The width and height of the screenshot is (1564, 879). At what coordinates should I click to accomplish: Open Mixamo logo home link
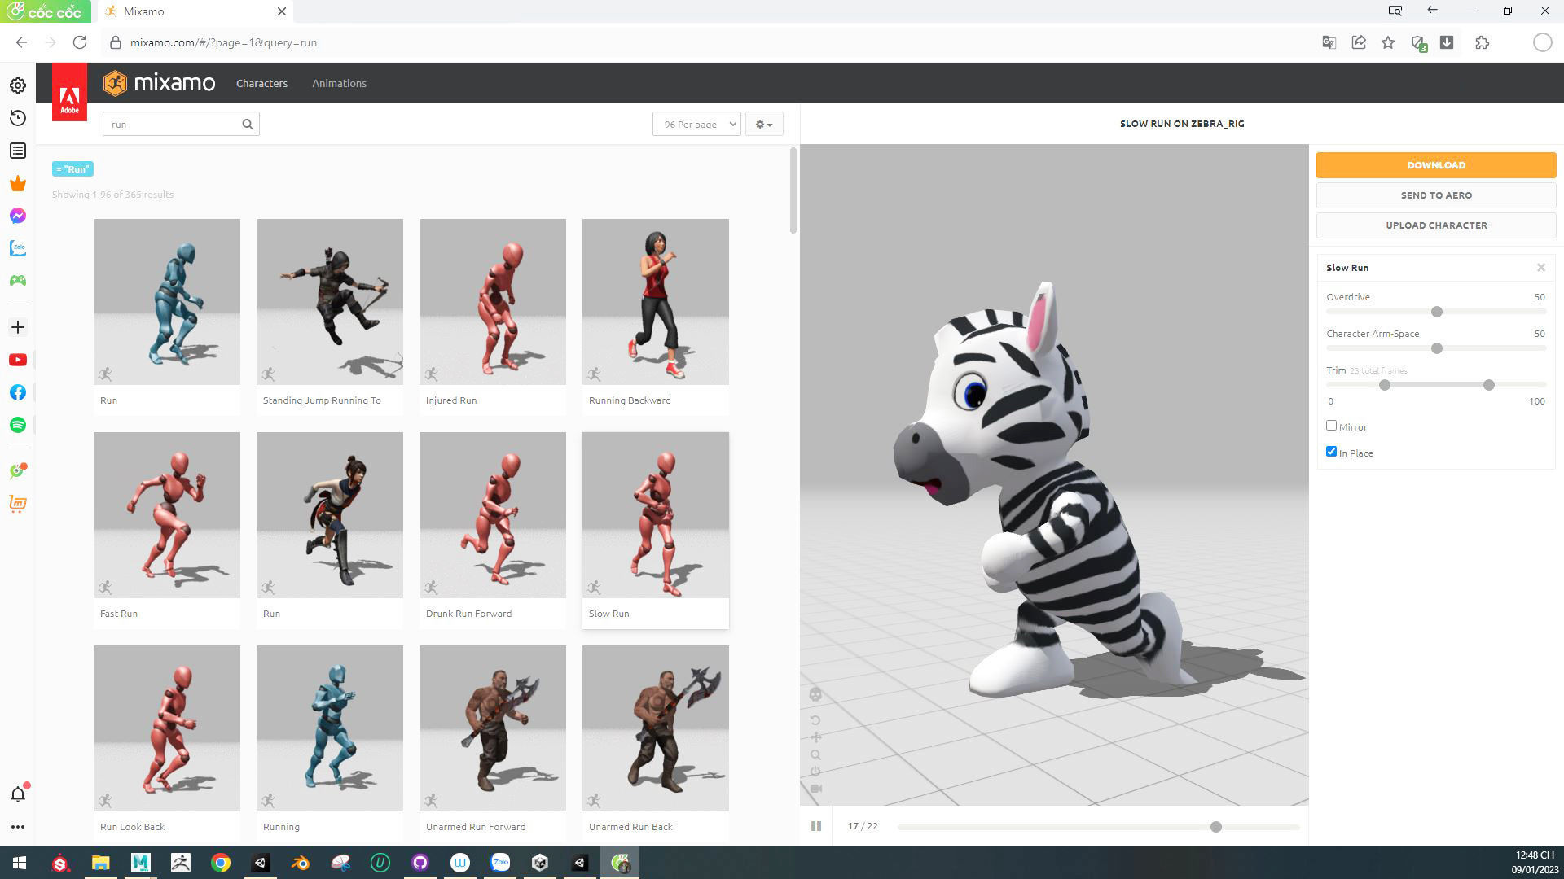point(160,83)
